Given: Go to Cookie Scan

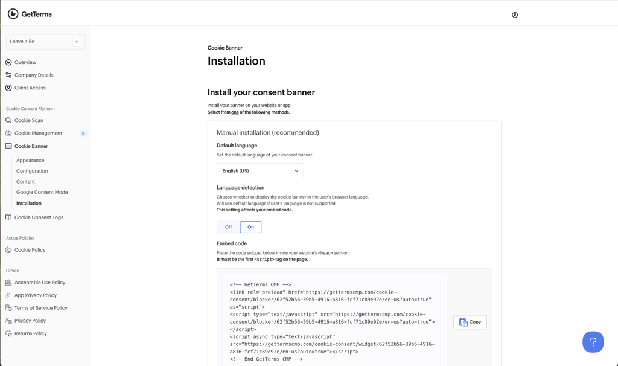Looking at the screenshot, I should coord(29,120).
